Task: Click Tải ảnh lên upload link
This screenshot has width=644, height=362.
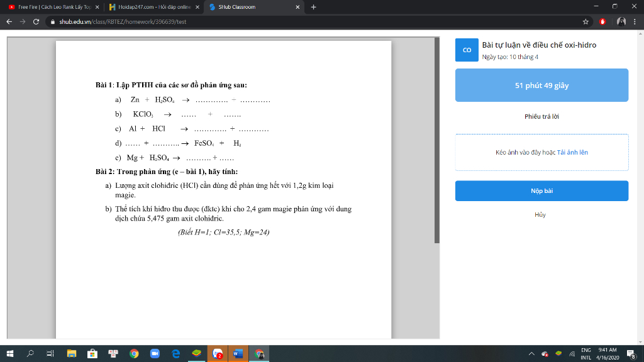Action: (572, 152)
